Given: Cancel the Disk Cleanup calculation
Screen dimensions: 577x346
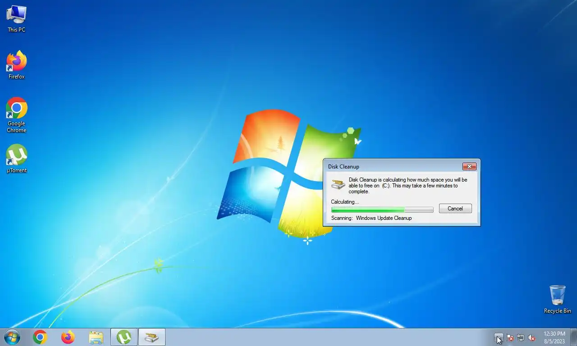Looking at the screenshot, I should click(455, 209).
